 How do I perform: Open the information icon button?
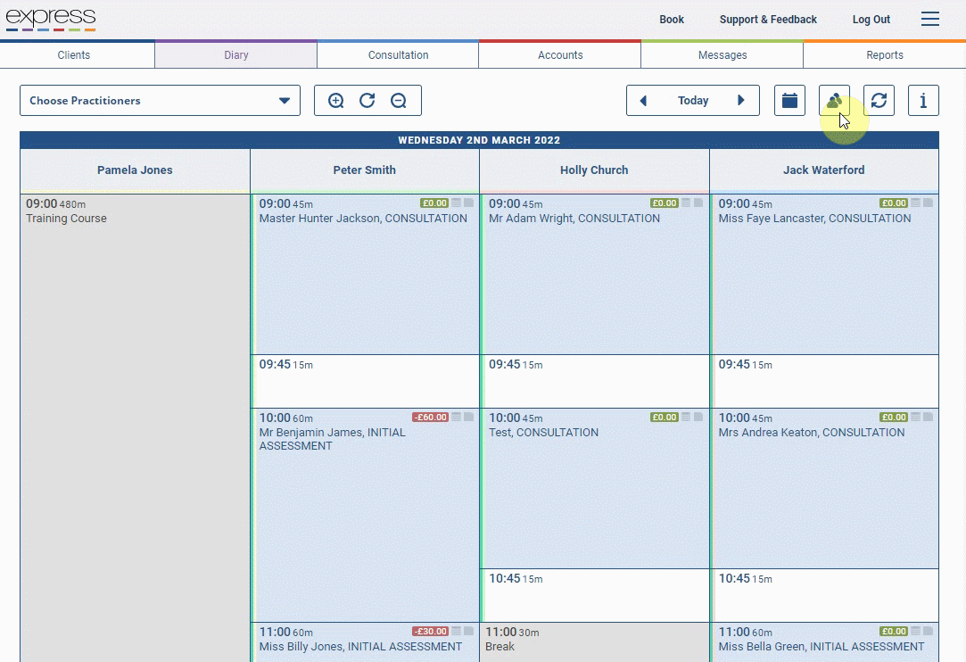(923, 101)
